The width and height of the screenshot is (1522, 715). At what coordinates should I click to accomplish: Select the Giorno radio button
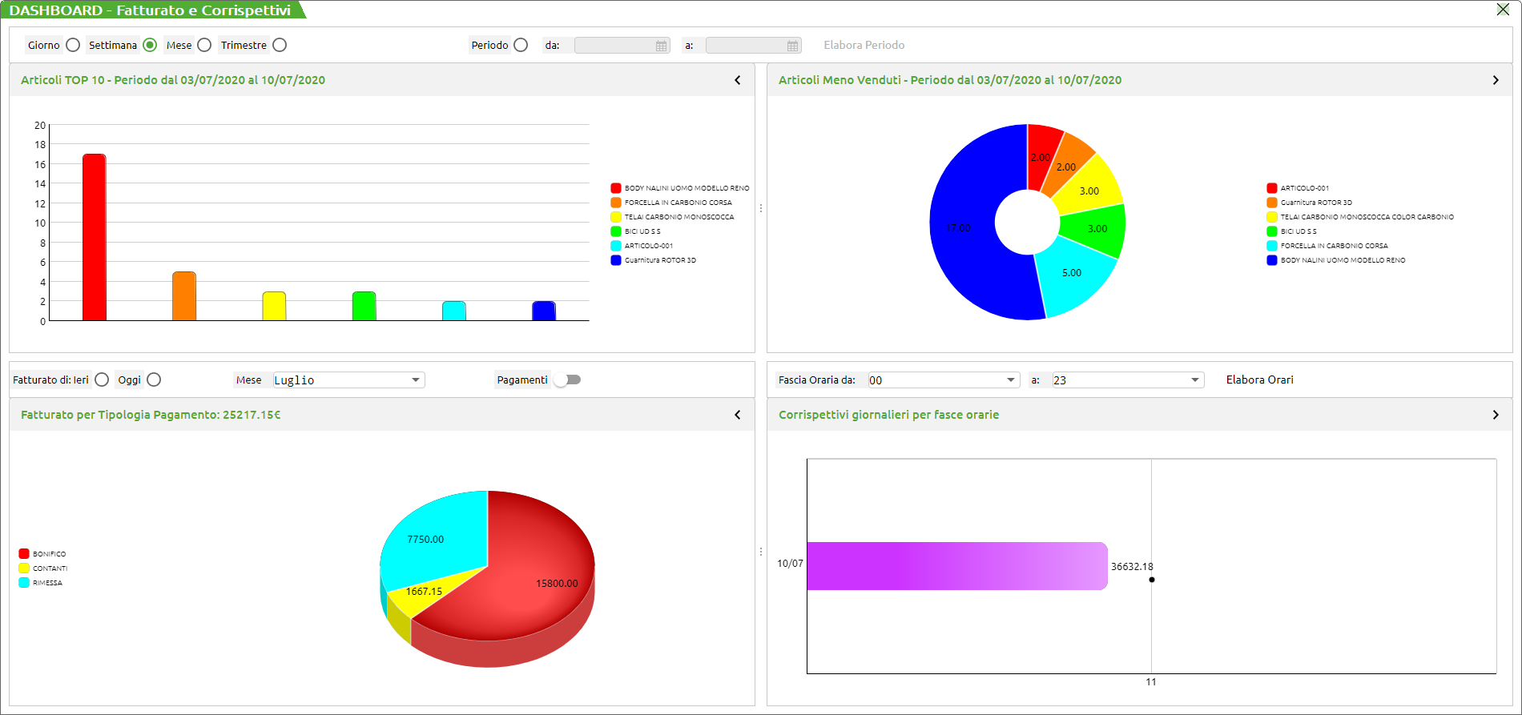[73, 45]
